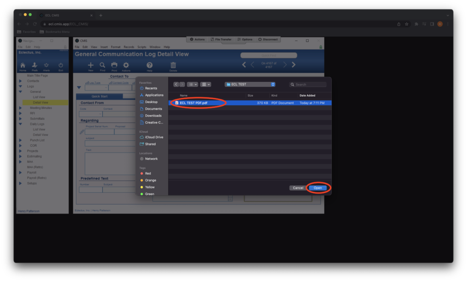Open the Scripts menu in CMIS
This screenshot has height=281, width=467.
[142, 47]
